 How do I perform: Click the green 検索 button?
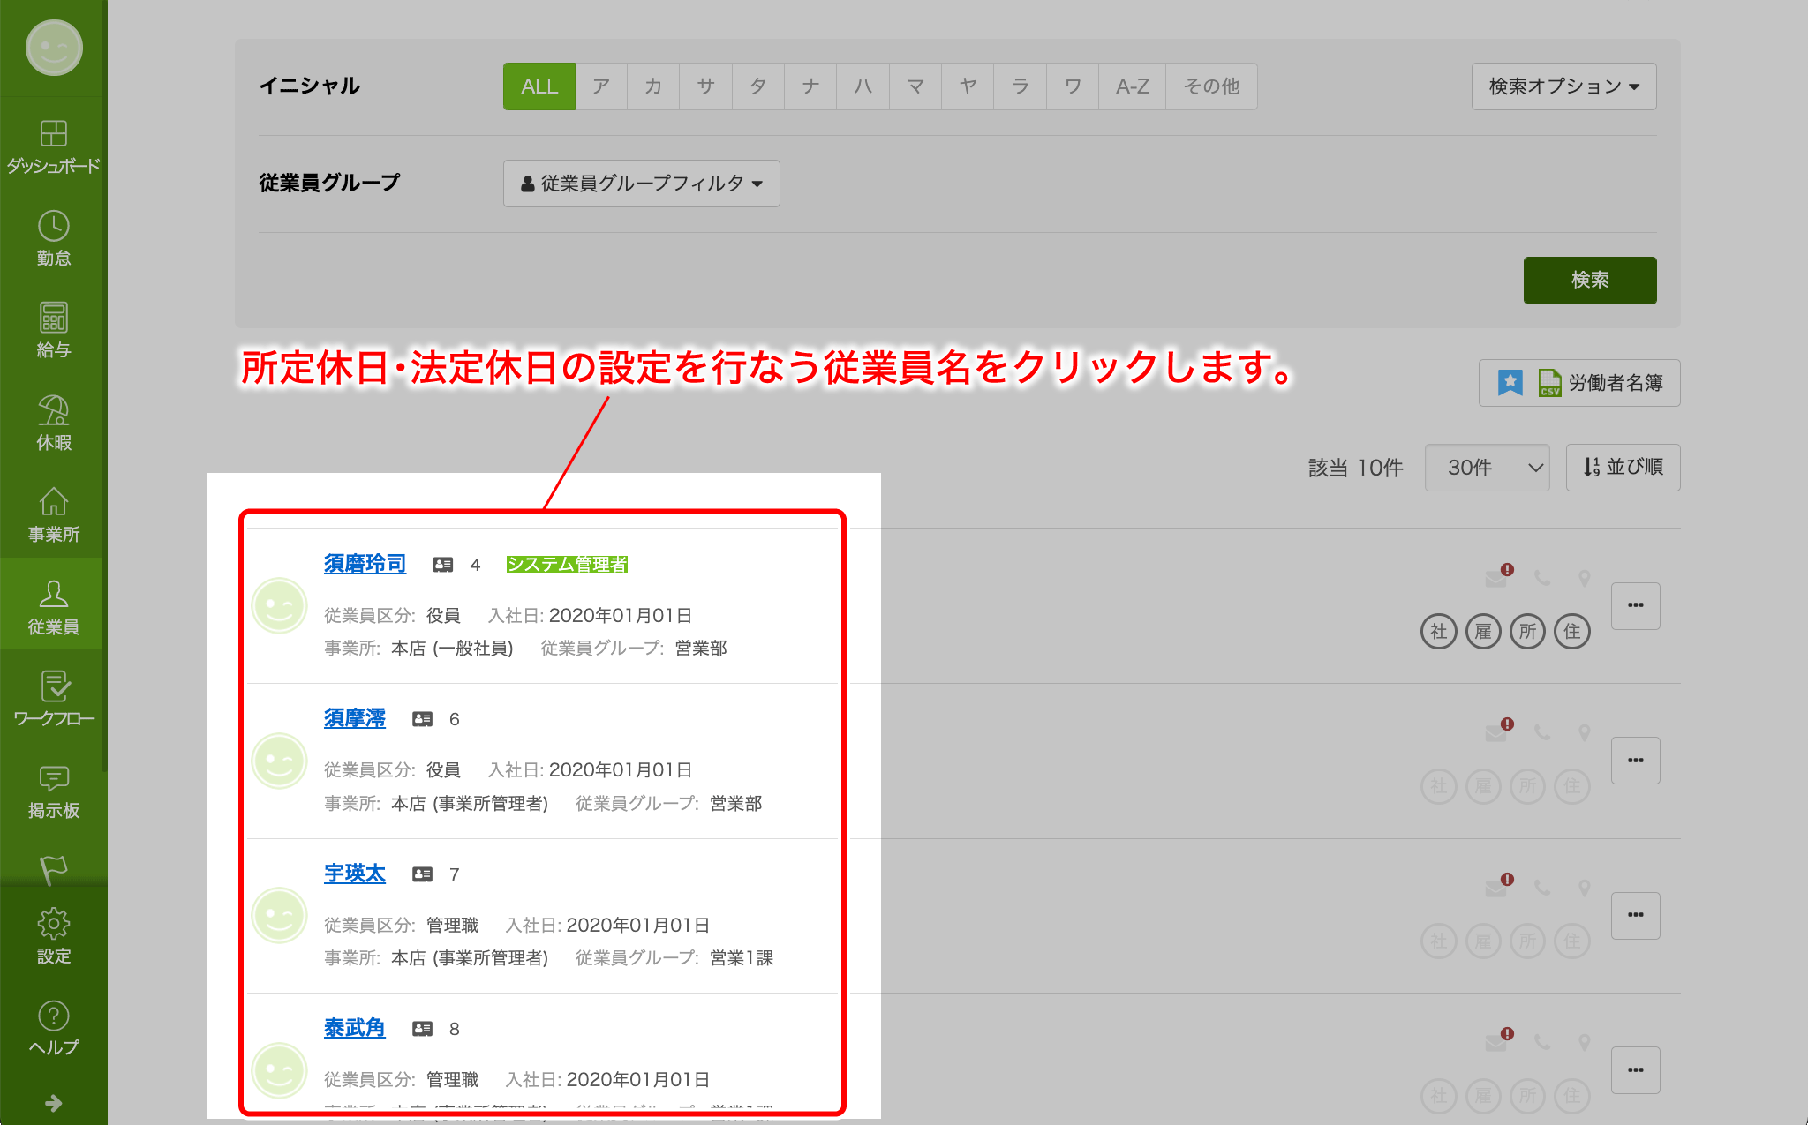click(1590, 281)
